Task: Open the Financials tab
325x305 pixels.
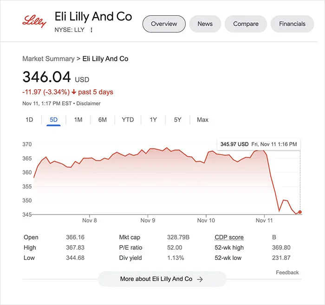Action: coord(292,24)
